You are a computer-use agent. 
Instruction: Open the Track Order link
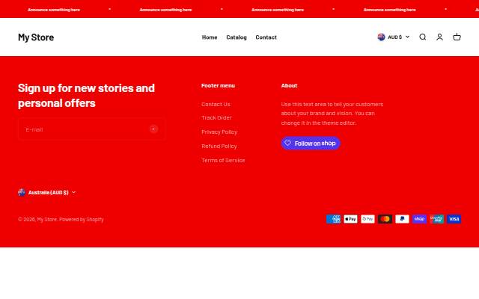click(216, 117)
